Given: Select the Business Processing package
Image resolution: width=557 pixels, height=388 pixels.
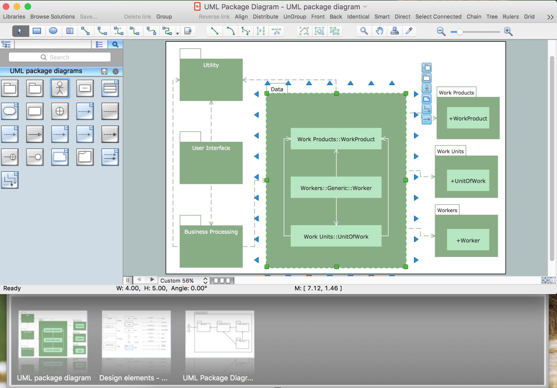Looking at the screenshot, I should pyautogui.click(x=211, y=246).
